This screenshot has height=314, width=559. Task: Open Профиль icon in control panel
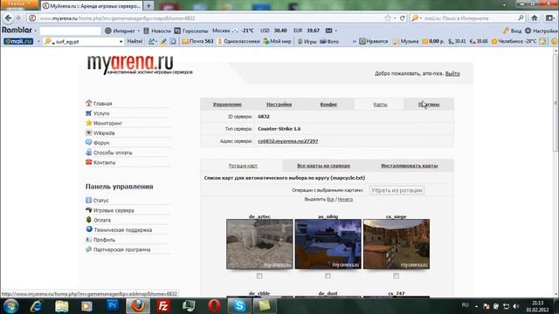89,240
